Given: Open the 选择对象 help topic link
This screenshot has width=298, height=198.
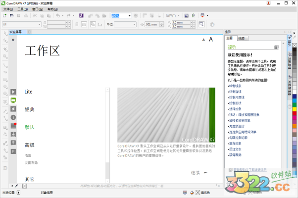Looking at the screenshot, I should [x=236, y=108].
